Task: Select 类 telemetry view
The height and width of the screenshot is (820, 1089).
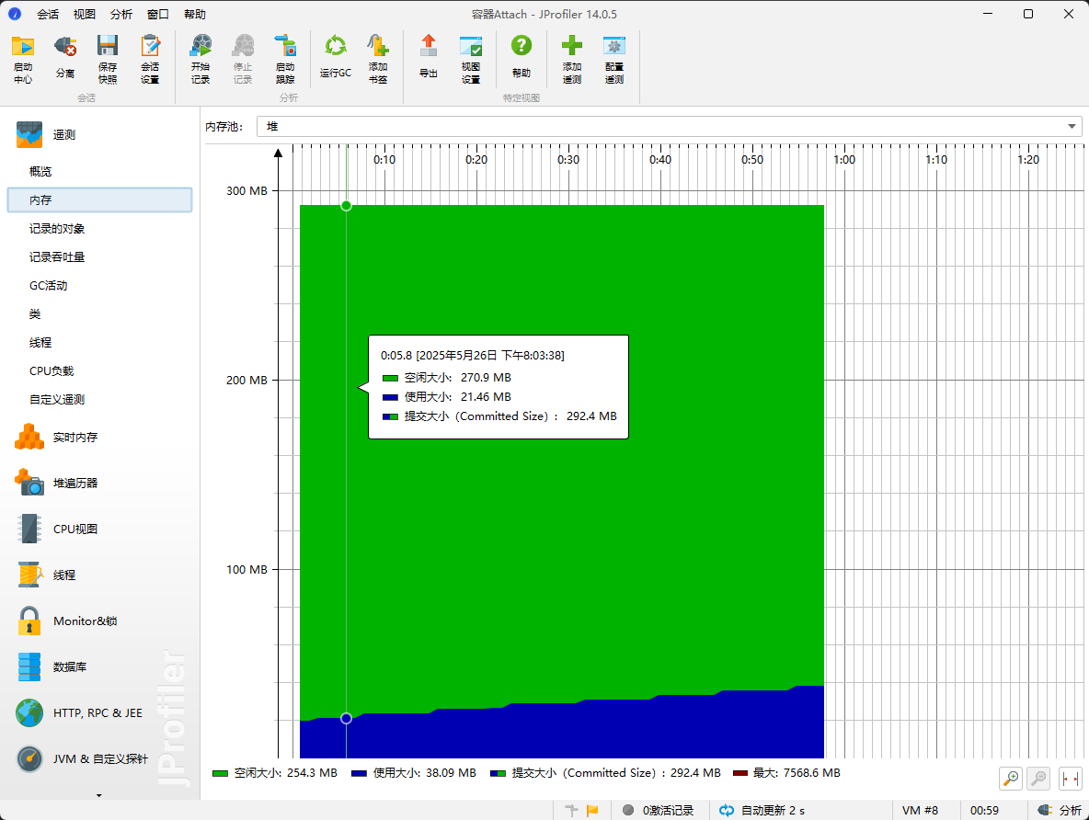Action: [100, 313]
